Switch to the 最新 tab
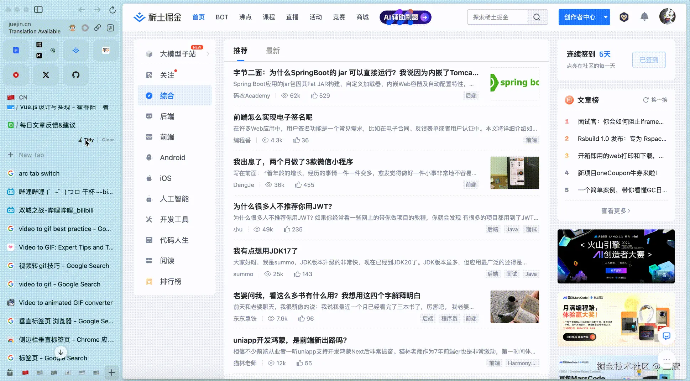The image size is (690, 381). click(273, 51)
